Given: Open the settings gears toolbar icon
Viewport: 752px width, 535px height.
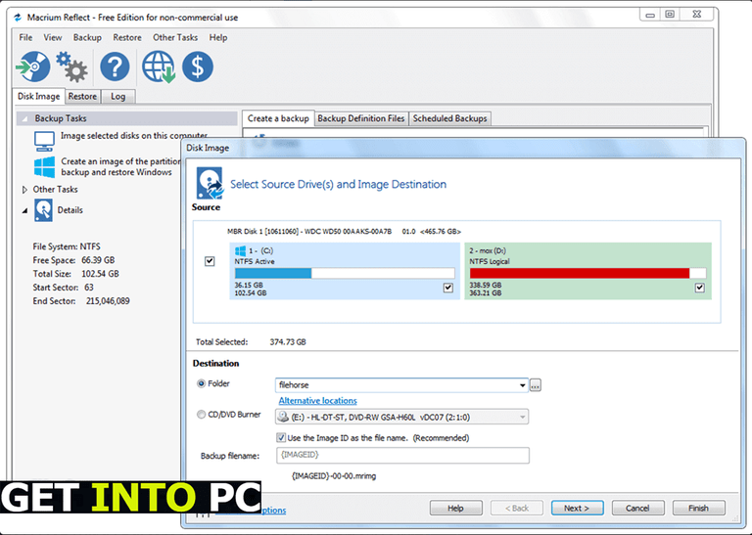Looking at the screenshot, I should coord(71,67).
